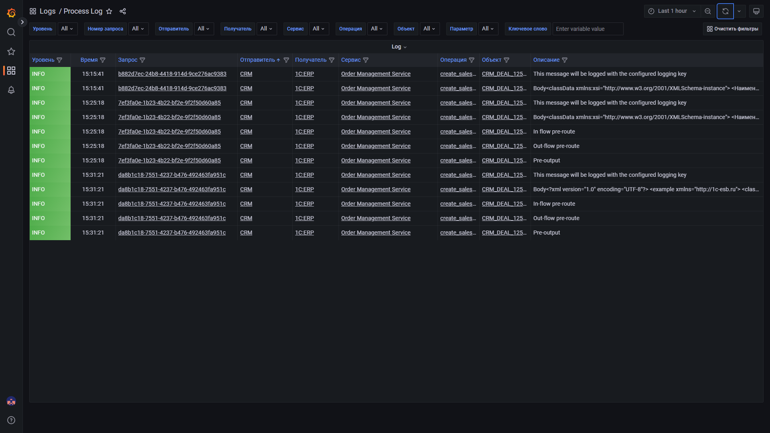Open Last 1 hour time picker

pos(672,11)
